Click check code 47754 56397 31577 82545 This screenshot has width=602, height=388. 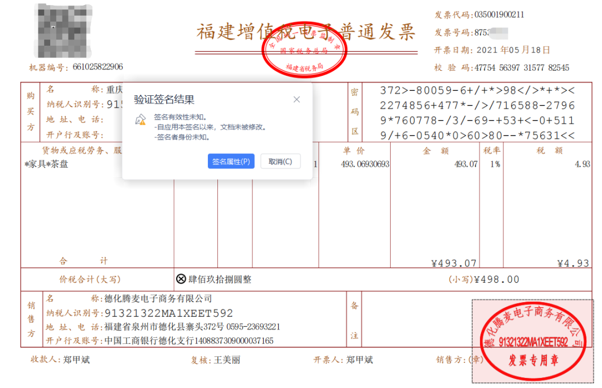coord(522,67)
